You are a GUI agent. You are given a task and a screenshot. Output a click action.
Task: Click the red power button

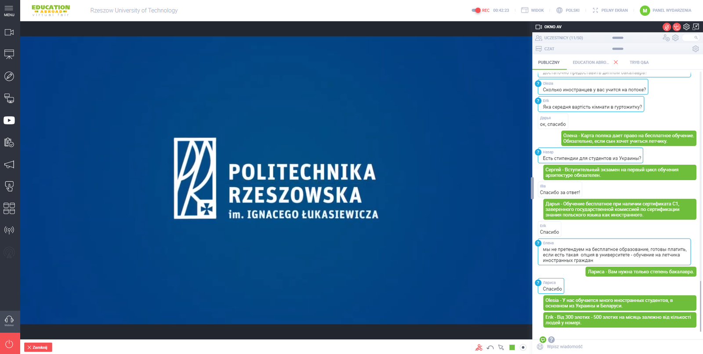(9, 344)
